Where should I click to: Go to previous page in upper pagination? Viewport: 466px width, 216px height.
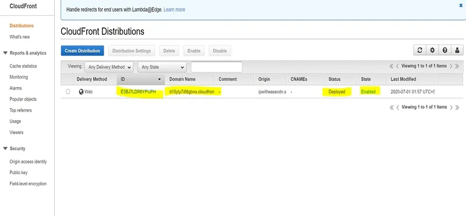click(x=398, y=66)
